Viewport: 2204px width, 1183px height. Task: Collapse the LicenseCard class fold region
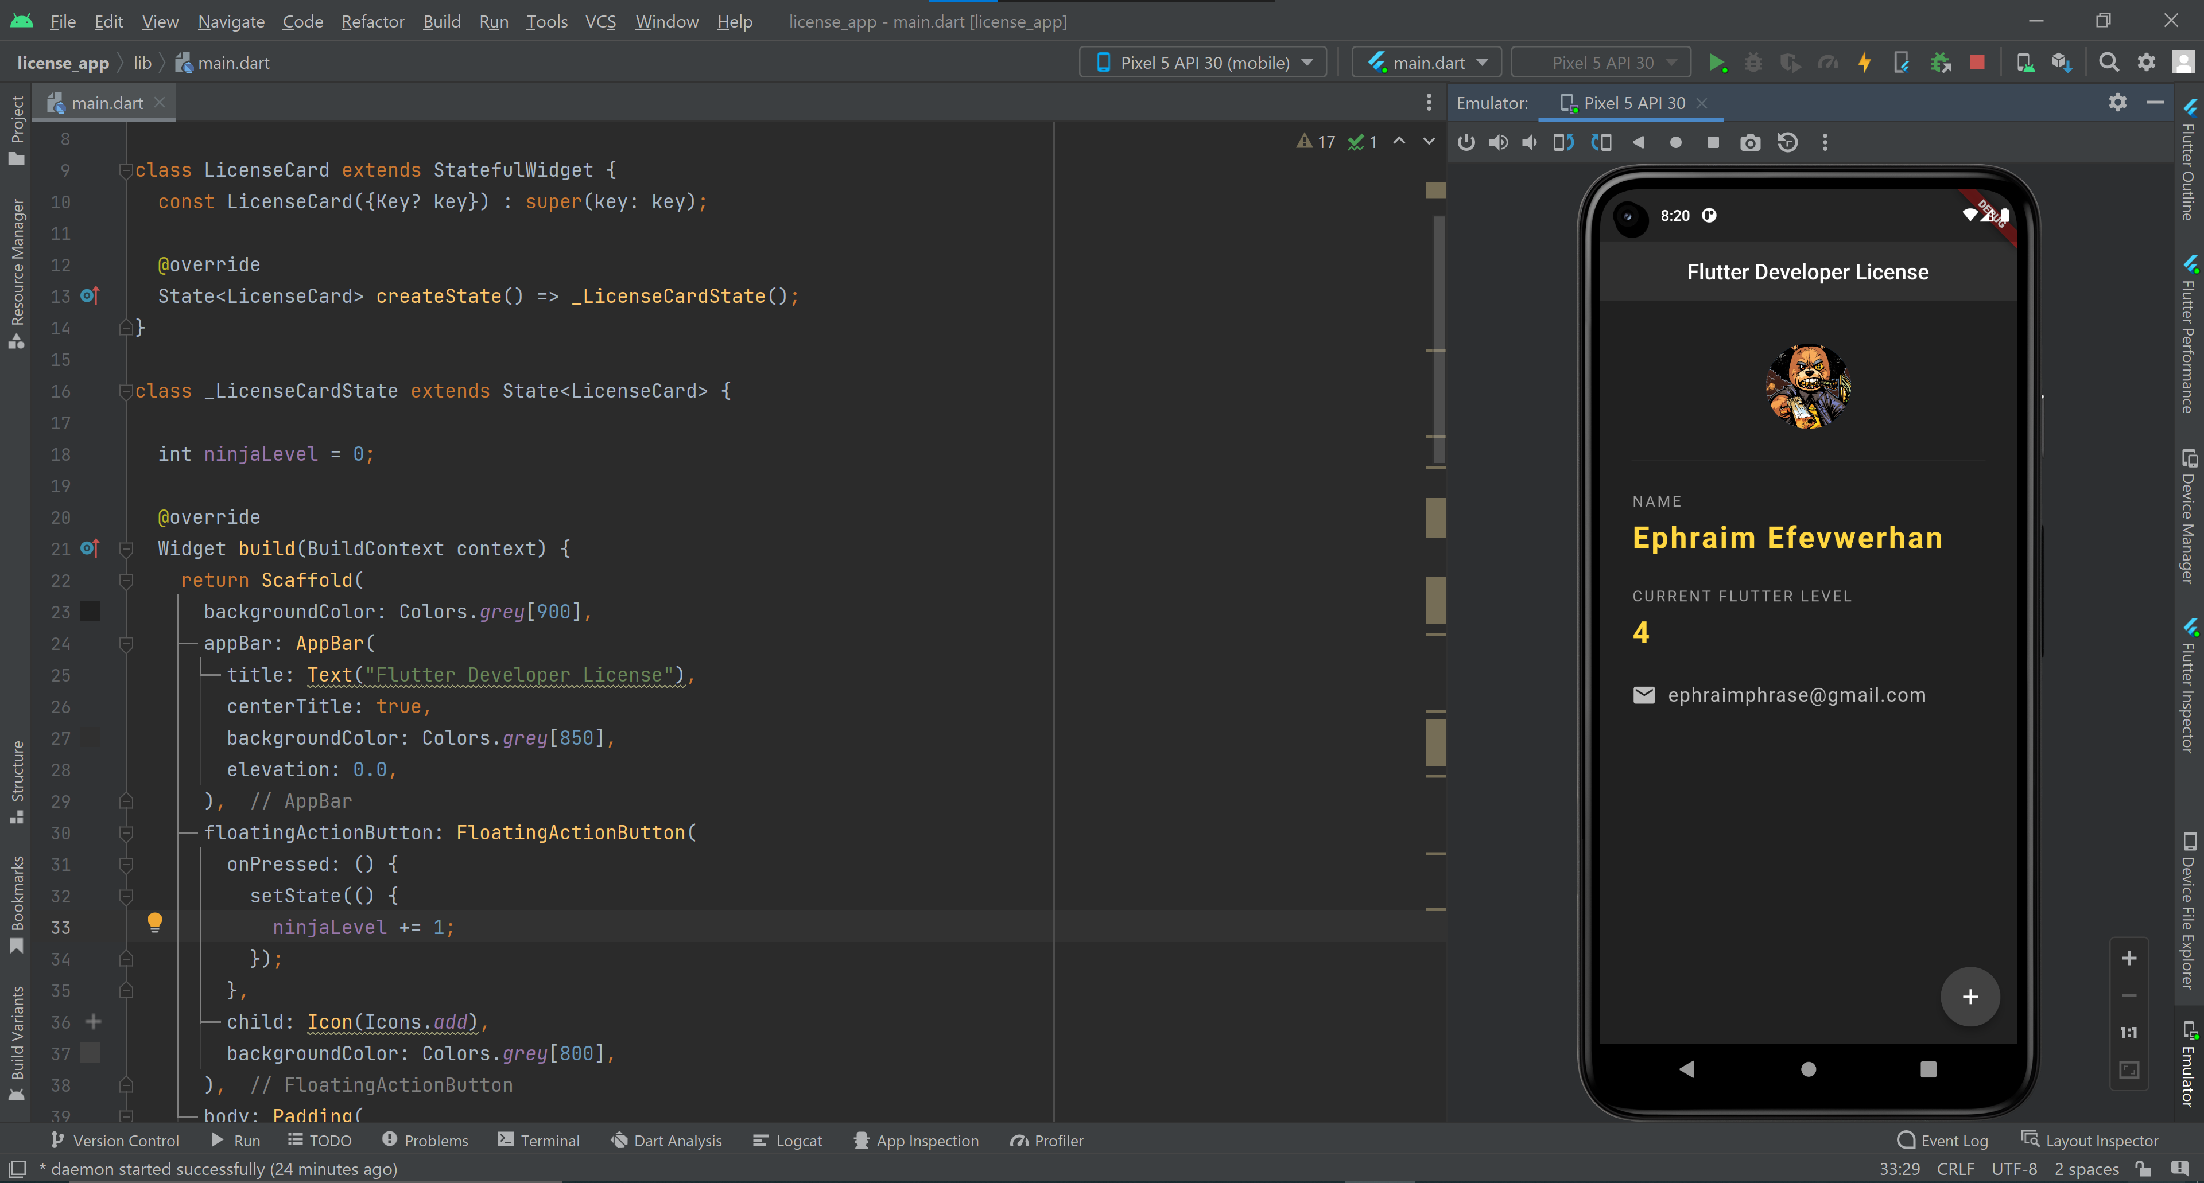(x=127, y=169)
